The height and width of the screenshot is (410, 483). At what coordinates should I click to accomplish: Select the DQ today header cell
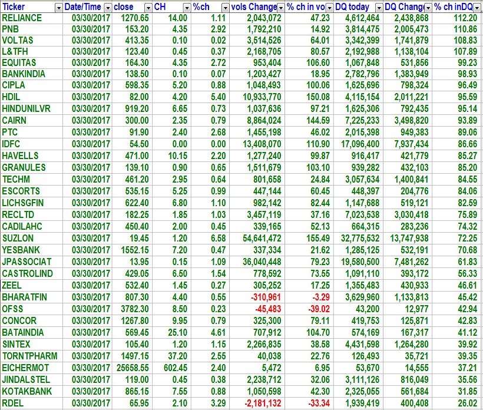358,7
